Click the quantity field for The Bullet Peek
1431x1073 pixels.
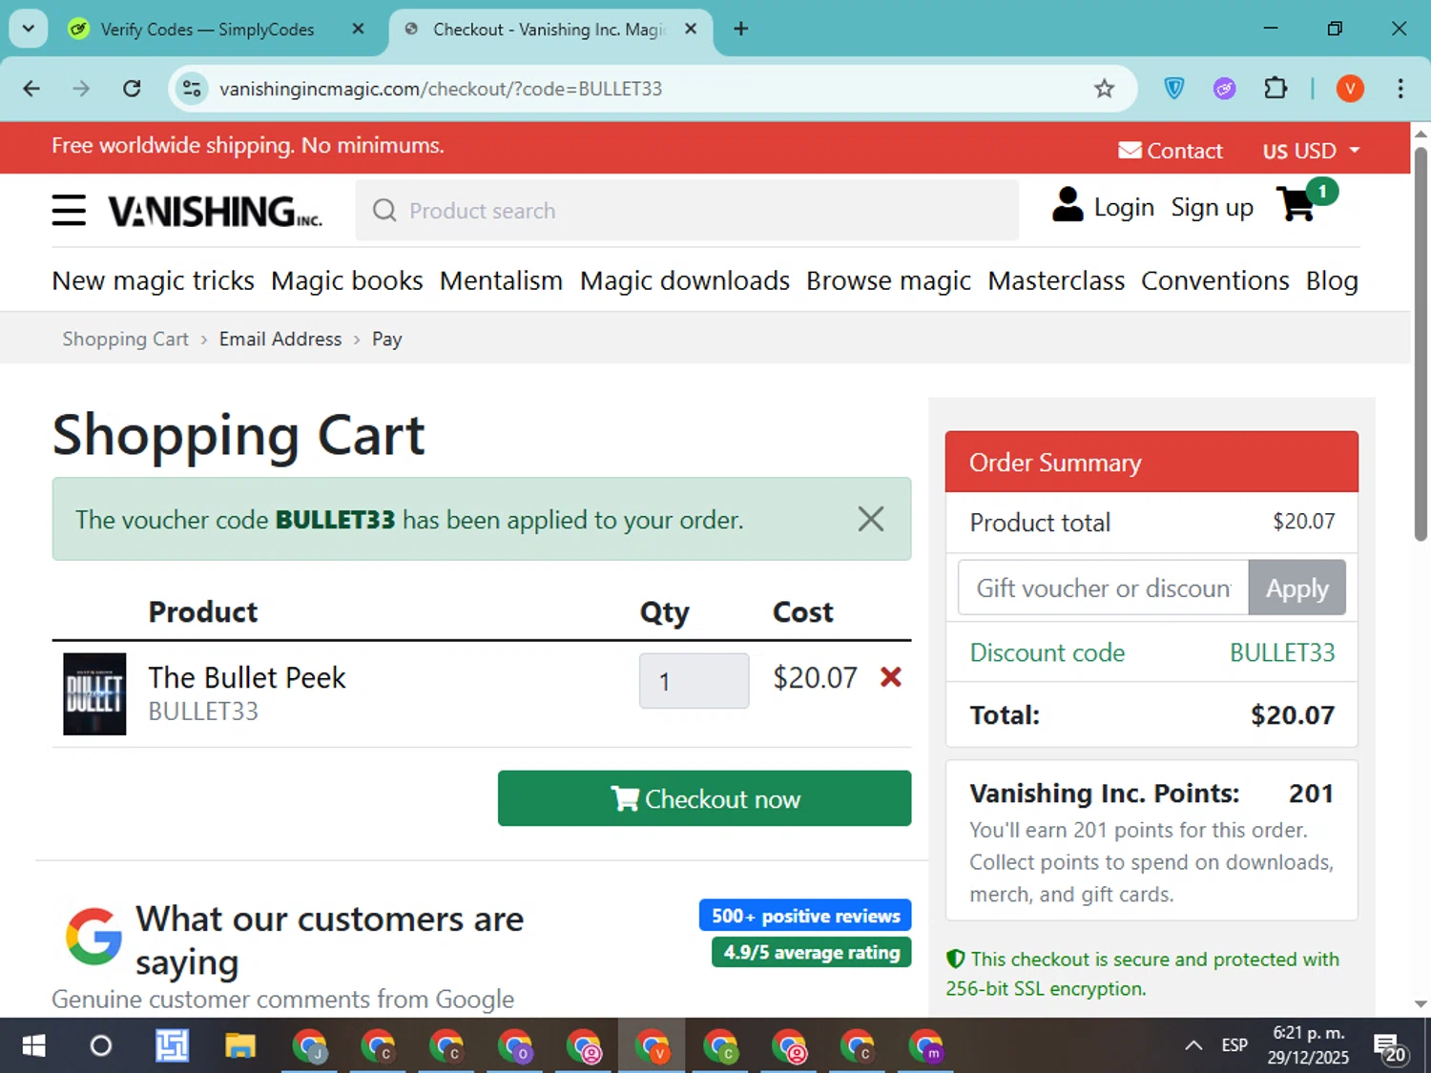pyautogui.click(x=694, y=681)
